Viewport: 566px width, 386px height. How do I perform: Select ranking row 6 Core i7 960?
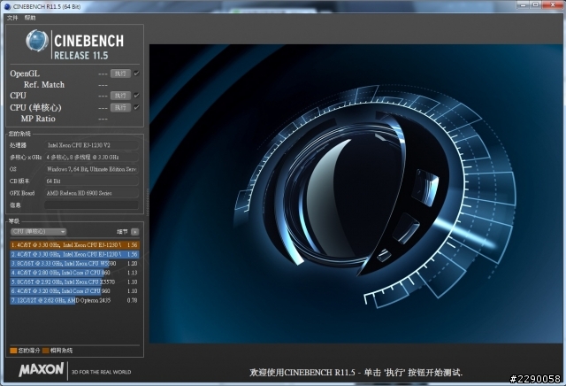tap(74, 291)
